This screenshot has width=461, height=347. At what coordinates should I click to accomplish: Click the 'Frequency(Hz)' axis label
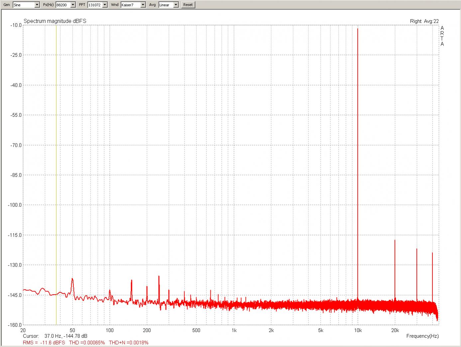422,336
